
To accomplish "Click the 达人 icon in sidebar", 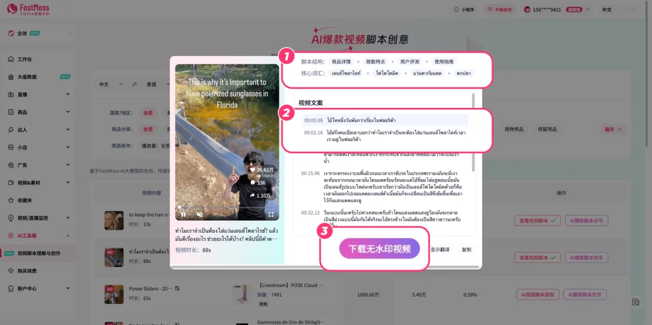I will tap(11, 130).
